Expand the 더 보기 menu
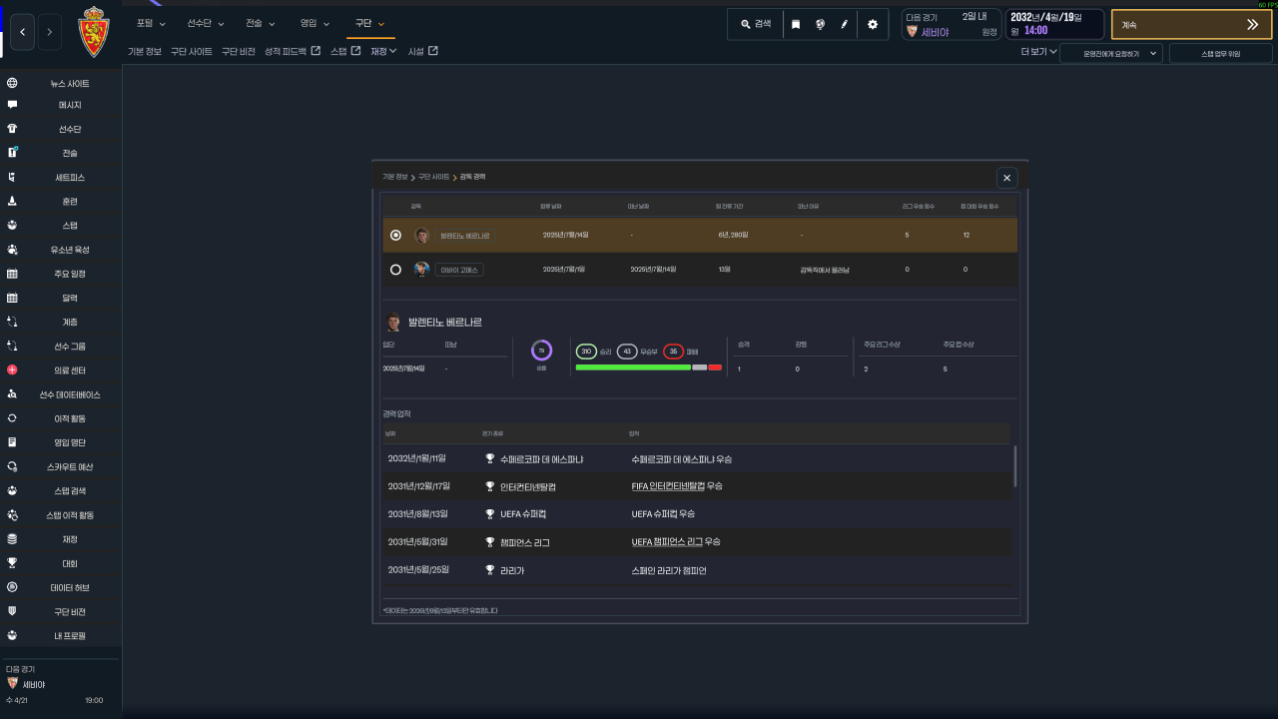The height and width of the screenshot is (719, 1278). pos(1038,51)
